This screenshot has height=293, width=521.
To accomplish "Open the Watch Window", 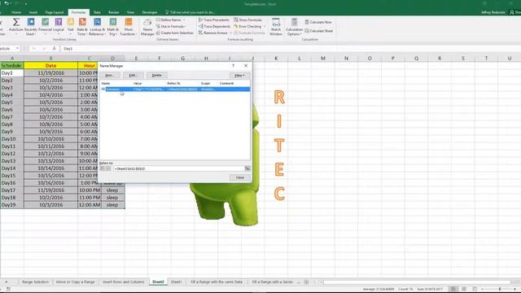I will (276, 27).
